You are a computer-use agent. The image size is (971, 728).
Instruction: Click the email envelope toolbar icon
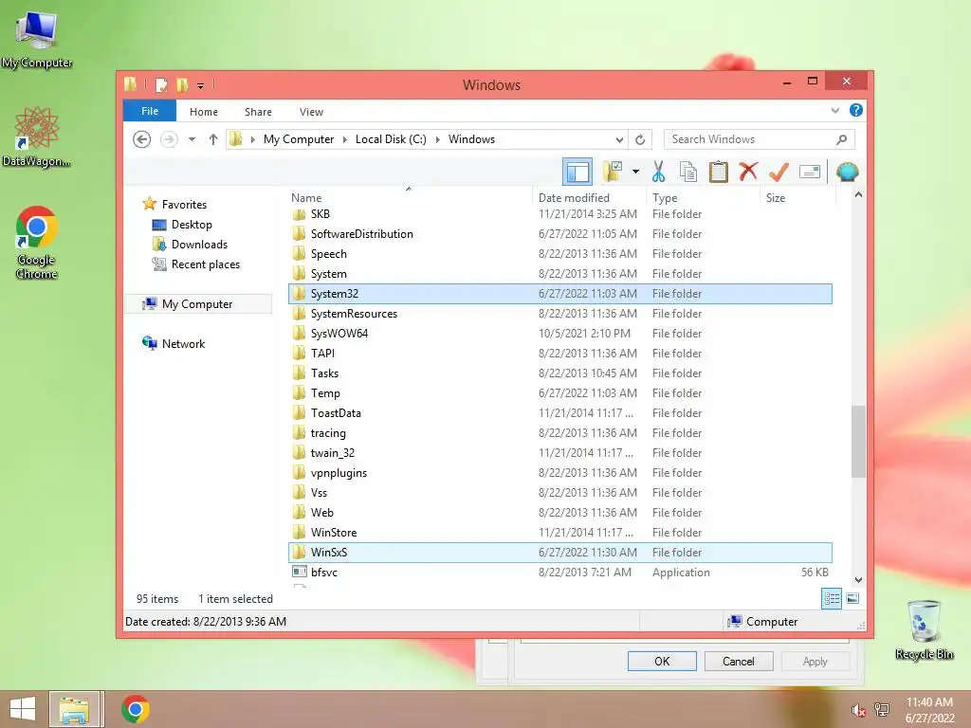click(810, 172)
